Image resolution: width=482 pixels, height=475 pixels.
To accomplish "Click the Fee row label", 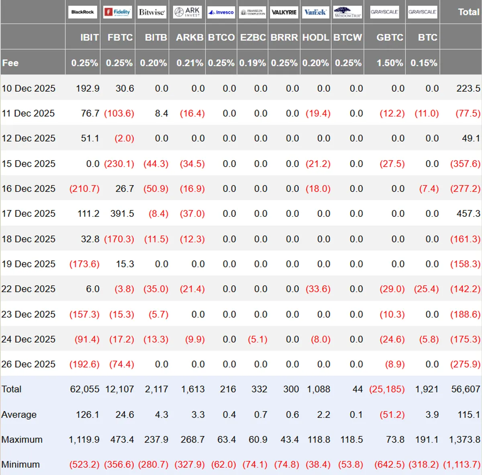I will click(10, 63).
